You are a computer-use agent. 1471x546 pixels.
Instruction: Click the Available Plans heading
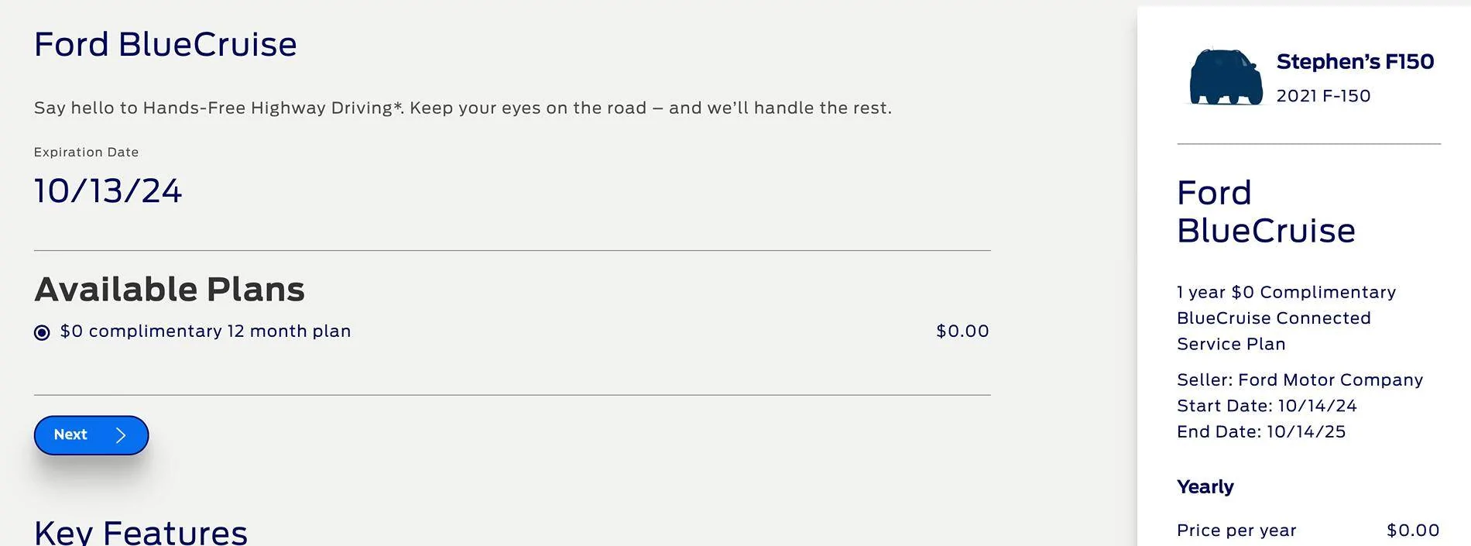[x=170, y=290]
